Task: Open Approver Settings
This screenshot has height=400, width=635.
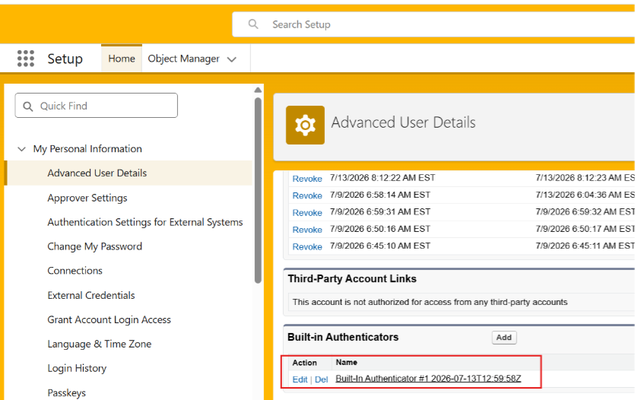Action: point(87,198)
